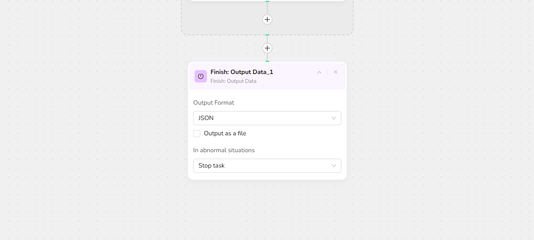Click the chevron arrow beside Stop task
The width and height of the screenshot is (534, 240).
point(334,166)
